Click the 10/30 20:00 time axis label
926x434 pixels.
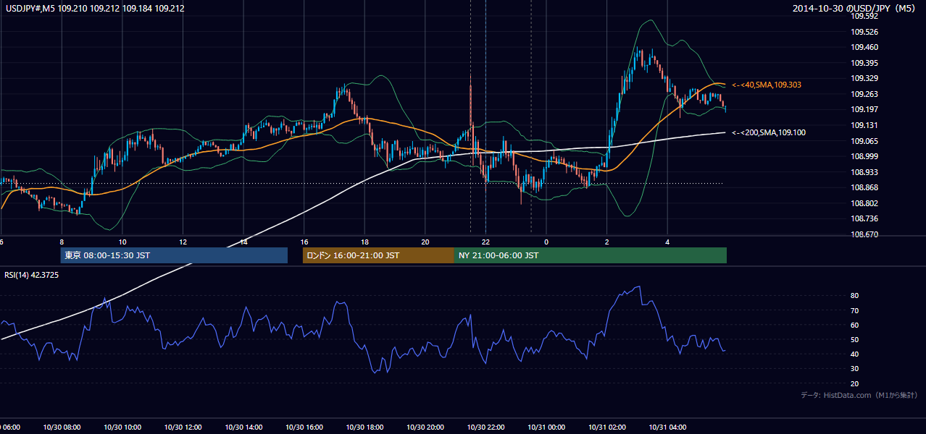(x=425, y=427)
